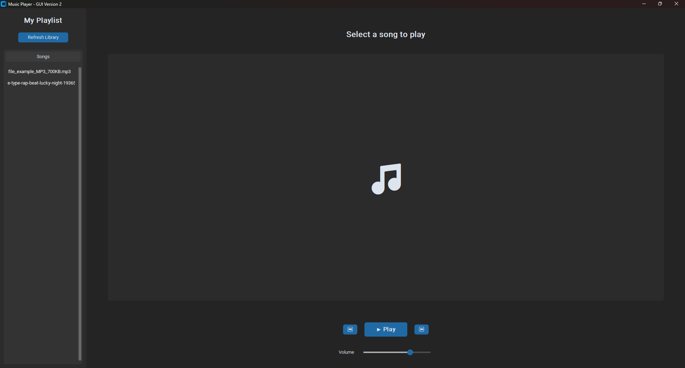Screen dimensions: 685x368
Task: Click the fast-forward icon on the right control
Action: pyautogui.click(x=421, y=329)
